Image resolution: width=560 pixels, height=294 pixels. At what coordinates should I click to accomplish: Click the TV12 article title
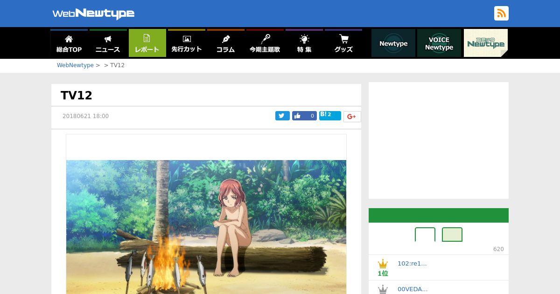77,95
